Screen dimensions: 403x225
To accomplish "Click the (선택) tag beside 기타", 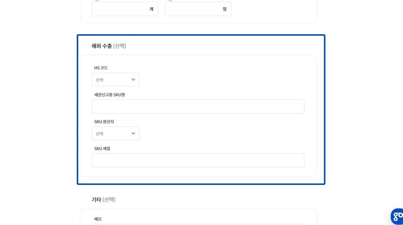I will point(109,200).
